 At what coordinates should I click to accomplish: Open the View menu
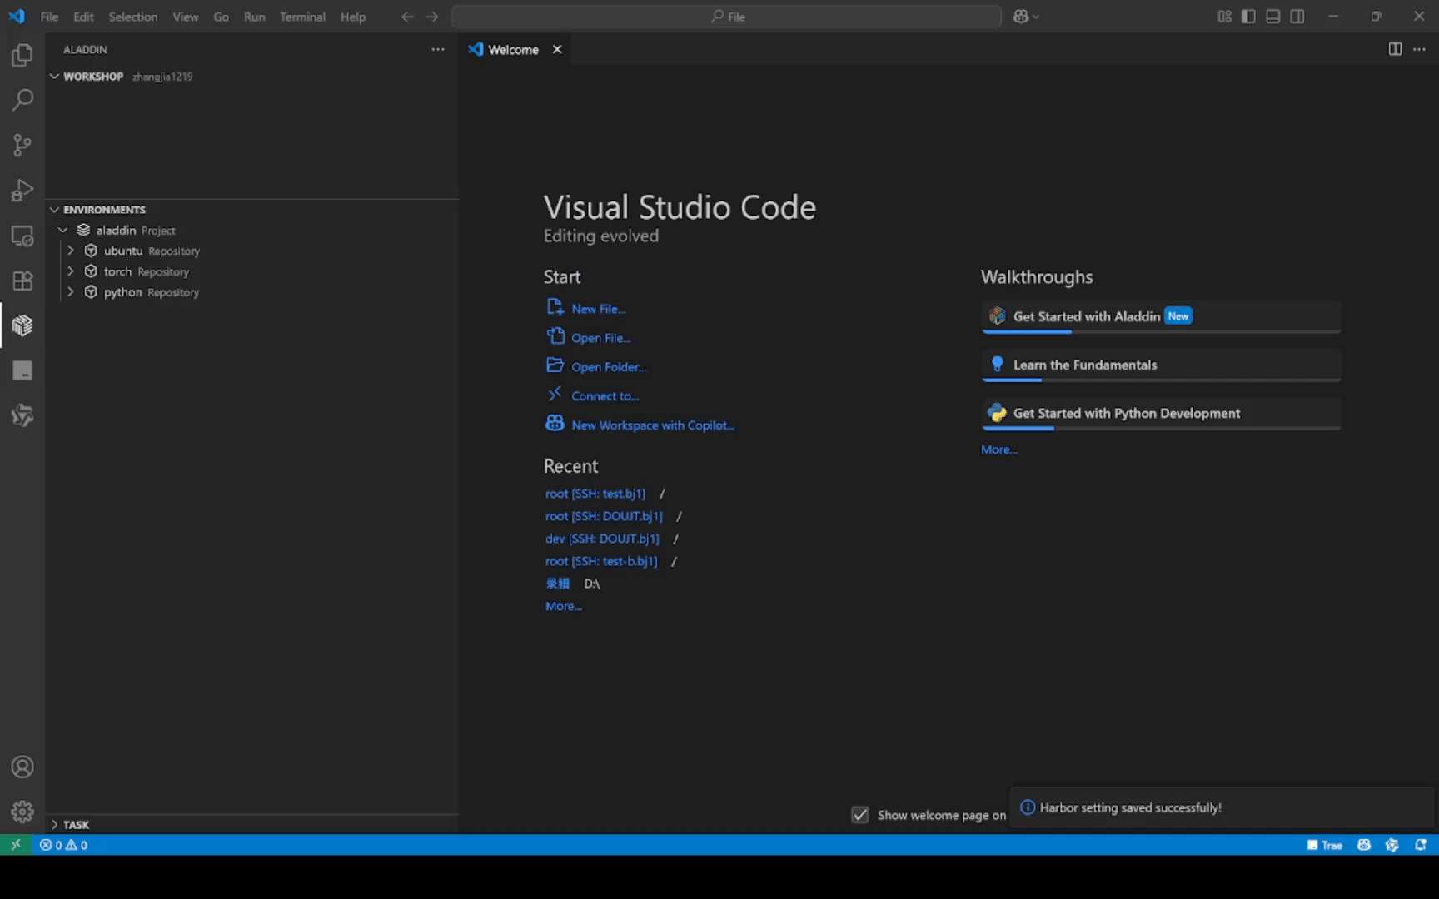185,17
